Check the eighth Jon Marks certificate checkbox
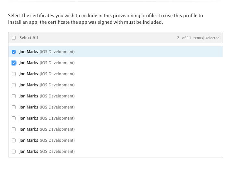The image size is (233, 190). tap(14, 129)
